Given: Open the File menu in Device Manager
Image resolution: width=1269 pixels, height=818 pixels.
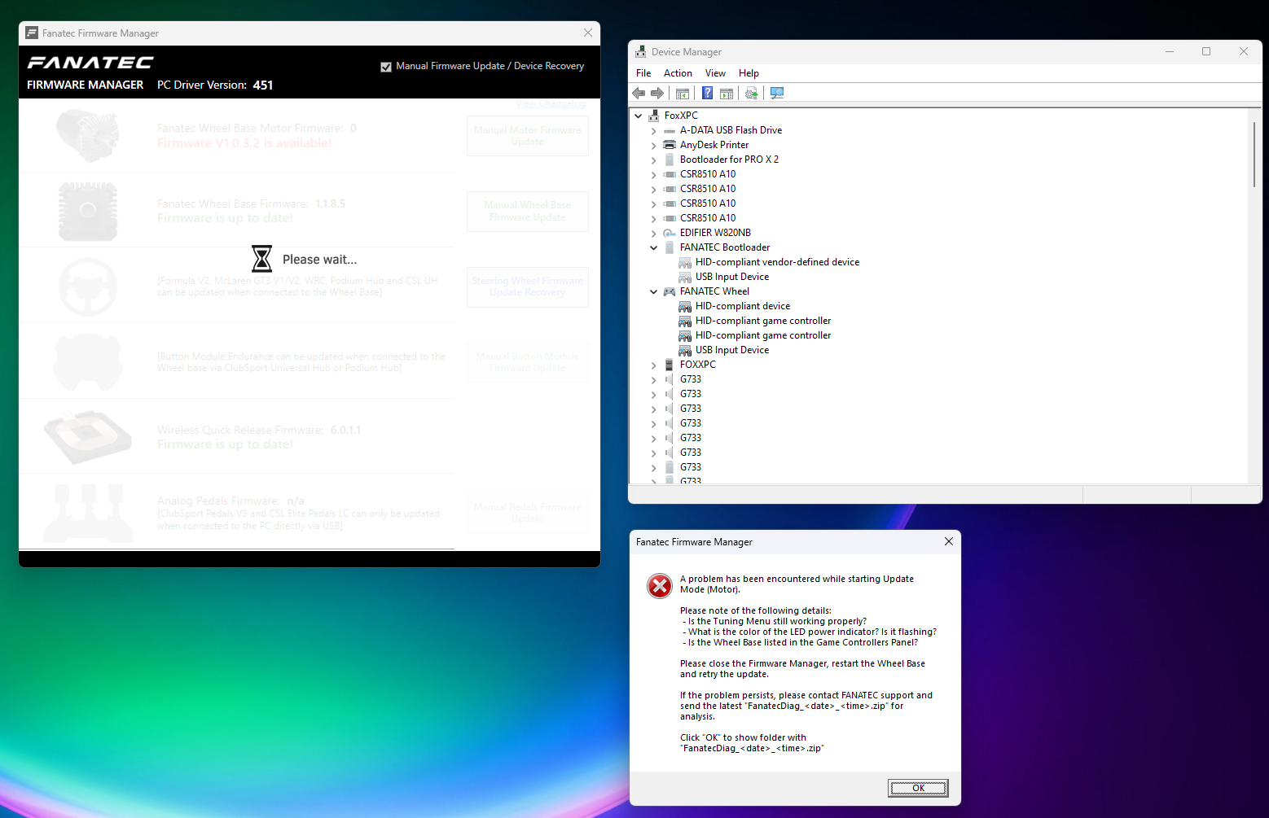Looking at the screenshot, I should coord(643,73).
